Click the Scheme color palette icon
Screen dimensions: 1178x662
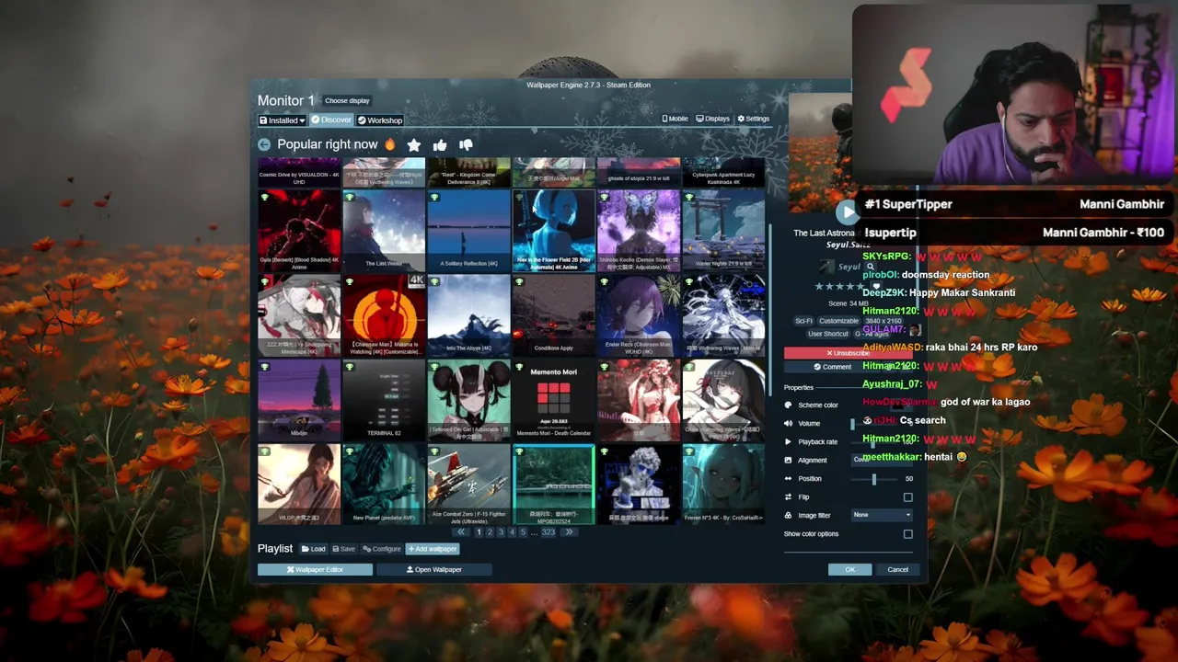click(x=788, y=405)
